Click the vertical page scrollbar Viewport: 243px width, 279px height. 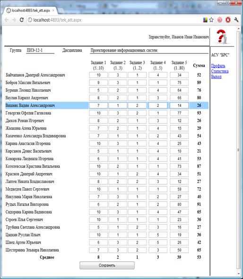238,150
